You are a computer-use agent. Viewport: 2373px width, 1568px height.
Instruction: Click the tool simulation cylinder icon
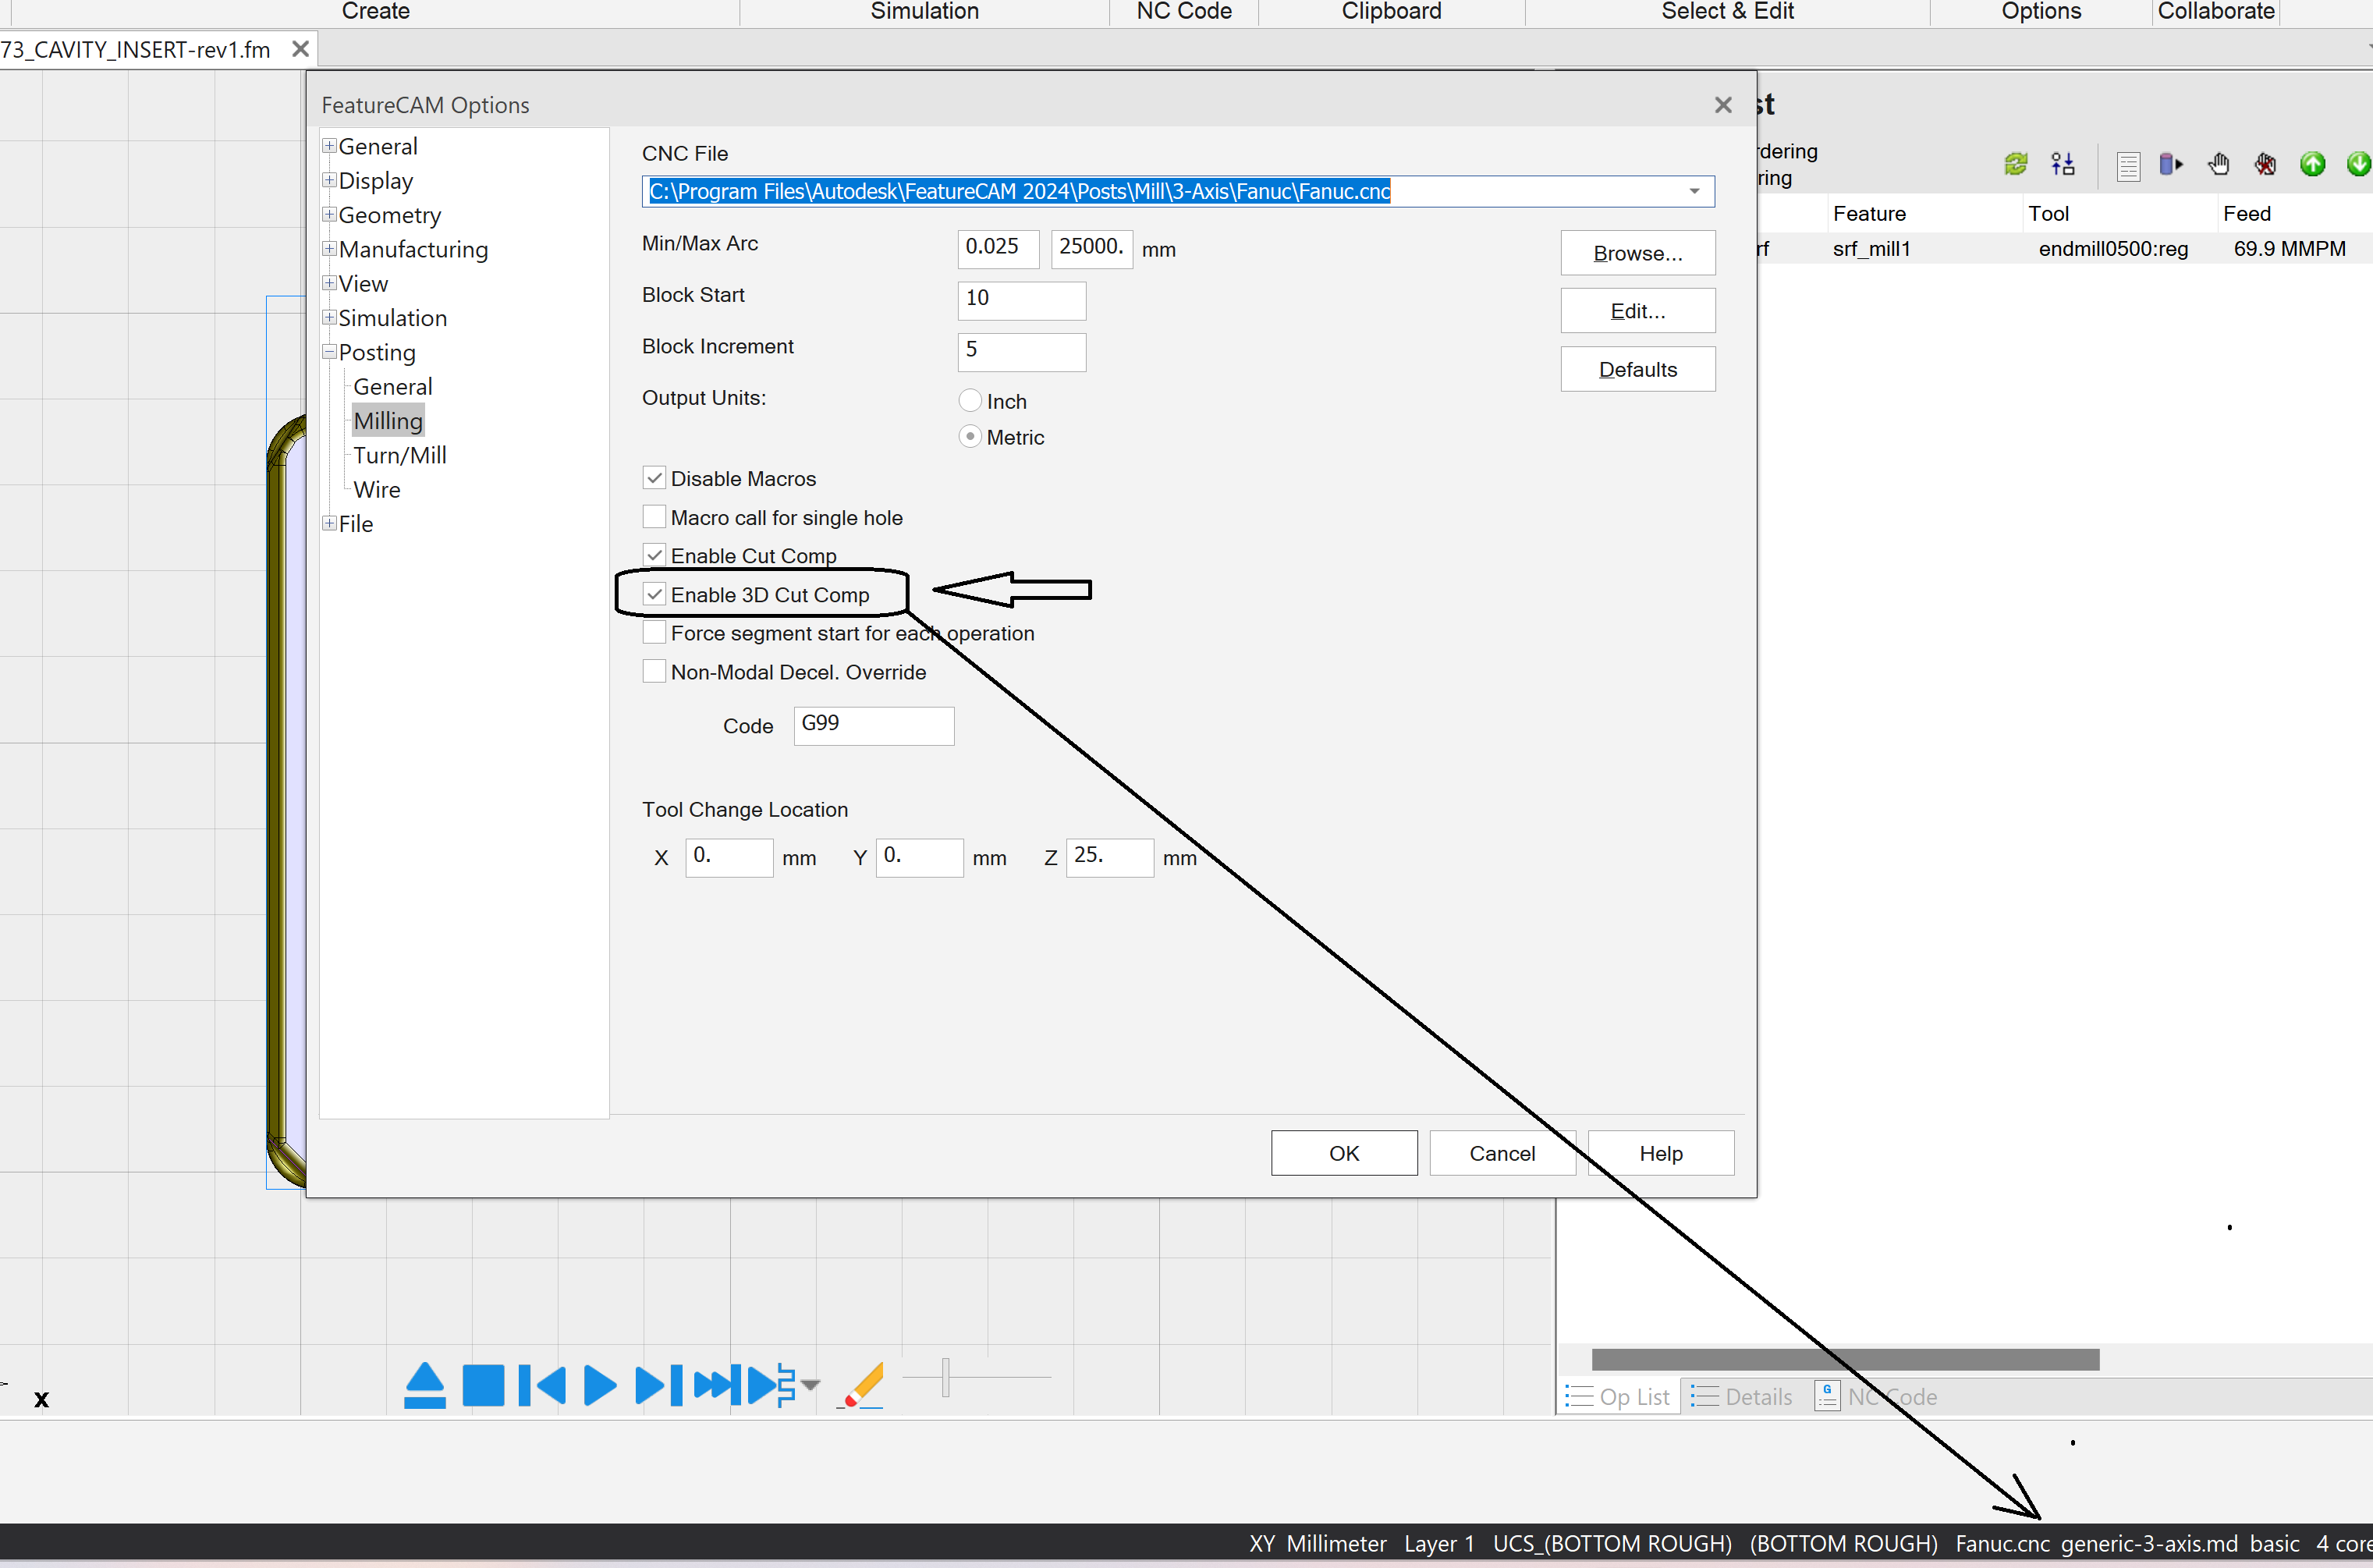[x=2171, y=164]
